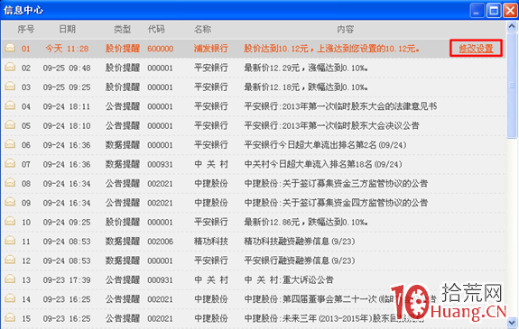
Task: Click envelope icon of message 09
Action: [10, 202]
